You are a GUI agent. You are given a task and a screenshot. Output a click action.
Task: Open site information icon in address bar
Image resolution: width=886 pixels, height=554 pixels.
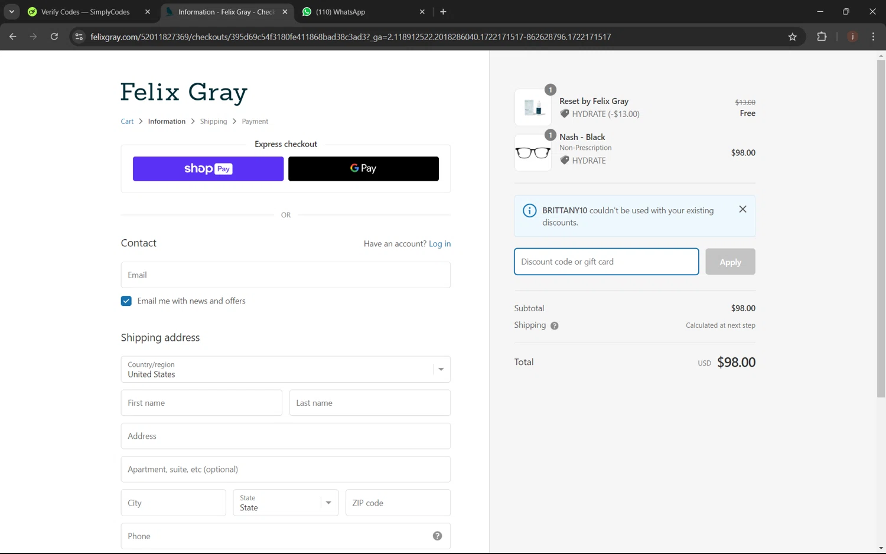coord(79,37)
